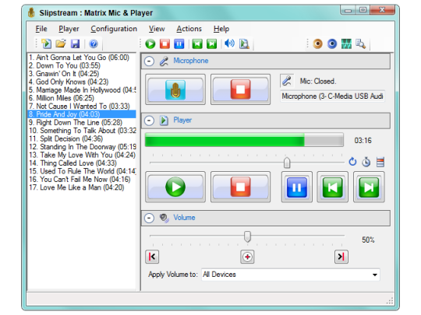Screen dimensions: 421x315
Task: Click the stopwatch timer icon in Player
Action: (x=366, y=162)
